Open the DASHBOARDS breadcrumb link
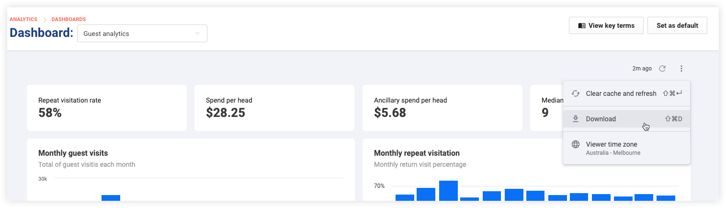 (x=68, y=19)
